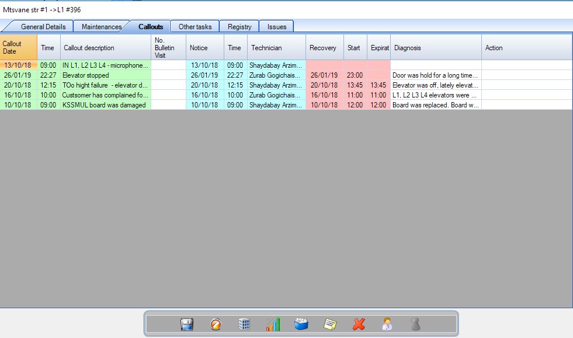Click the greyed-out person silhouette icon
The height and width of the screenshot is (338, 573).
415,324
